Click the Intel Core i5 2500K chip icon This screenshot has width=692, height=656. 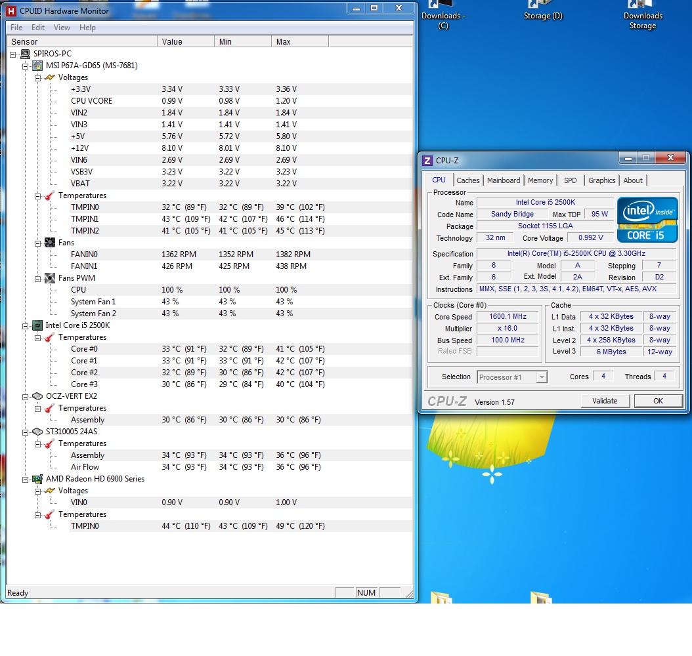click(37, 325)
